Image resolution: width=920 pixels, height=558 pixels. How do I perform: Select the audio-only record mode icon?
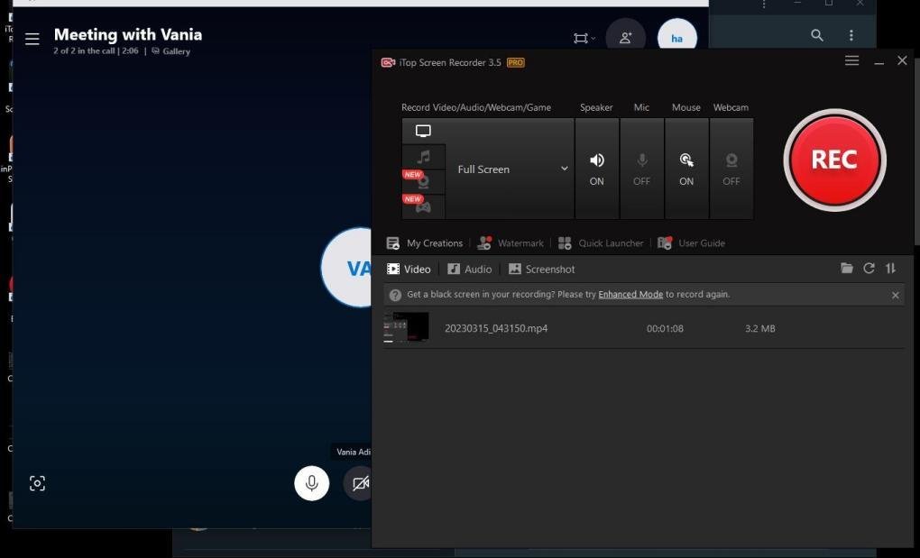click(x=423, y=157)
